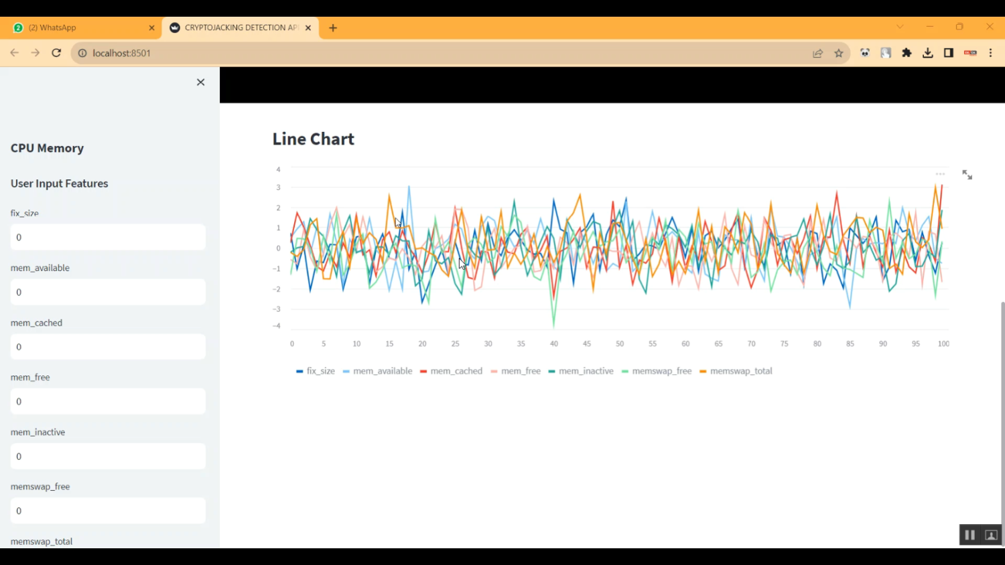Pause the recording using the pause button
The height and width of the screenshot is (565, 1005).
click(x=969, y=535)
